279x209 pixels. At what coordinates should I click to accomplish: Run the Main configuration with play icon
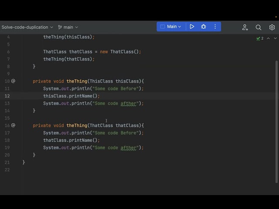coord(192,27)
